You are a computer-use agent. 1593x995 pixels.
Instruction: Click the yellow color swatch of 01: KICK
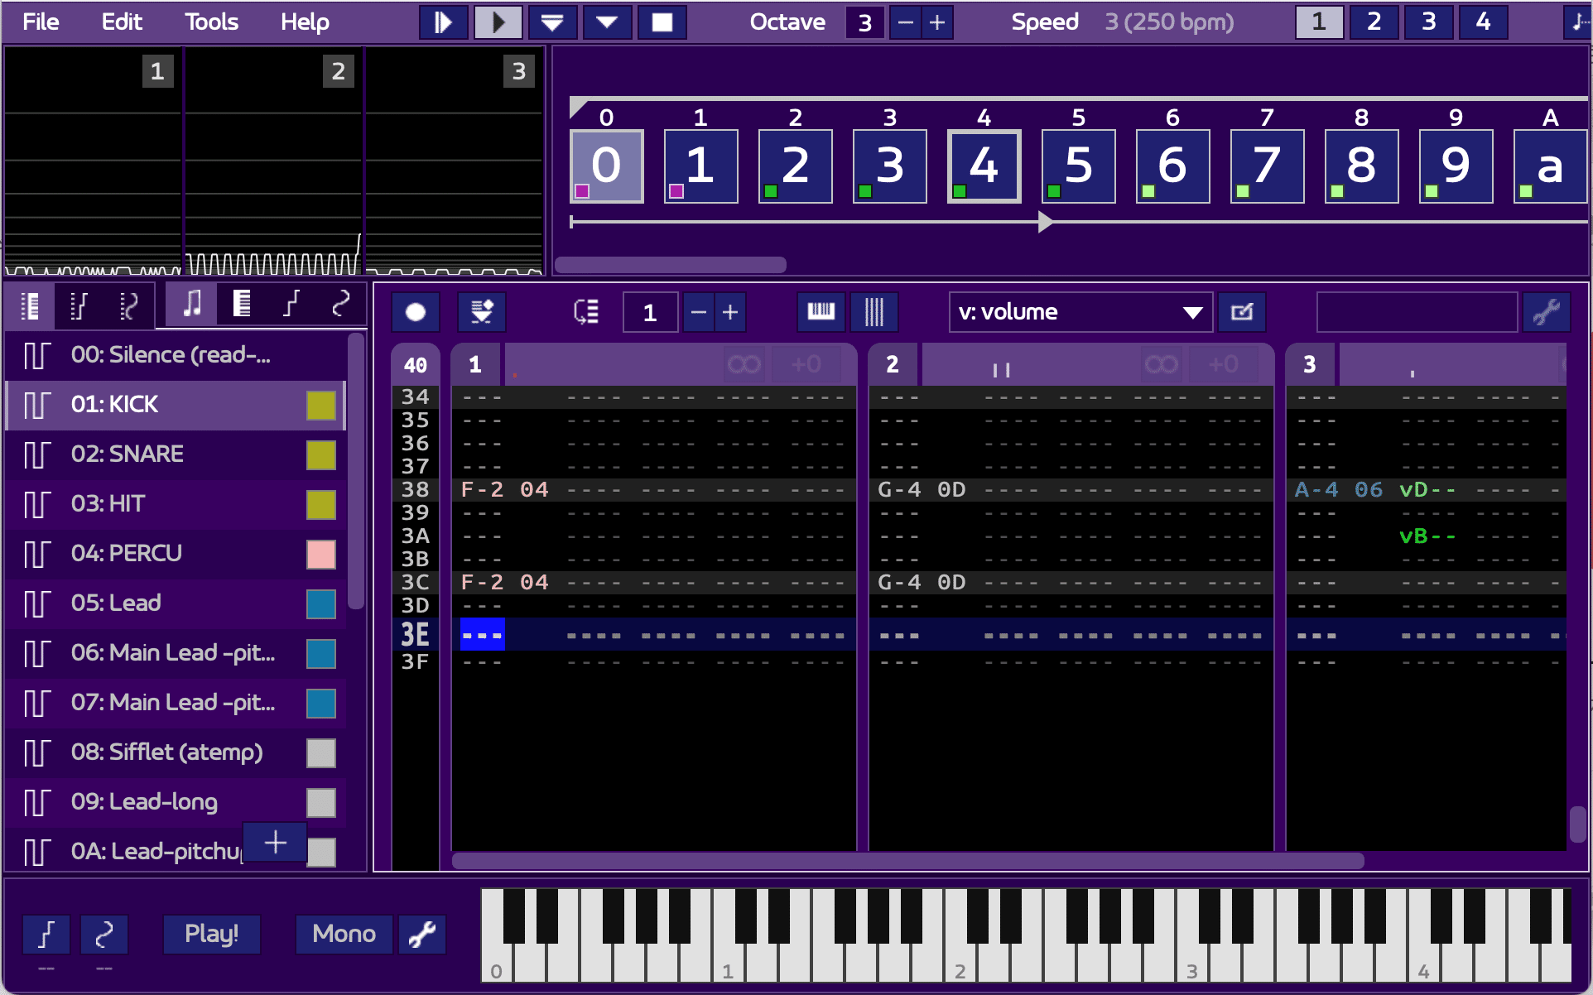click(321, 406)
